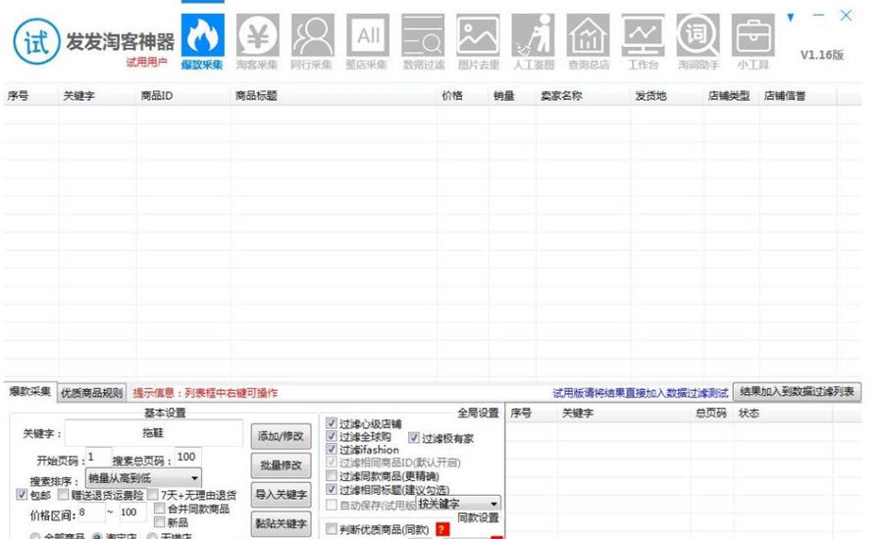Screen dimensions: 883x539
Task: Click the 卖家名称 column header
Action: (584, 96)
